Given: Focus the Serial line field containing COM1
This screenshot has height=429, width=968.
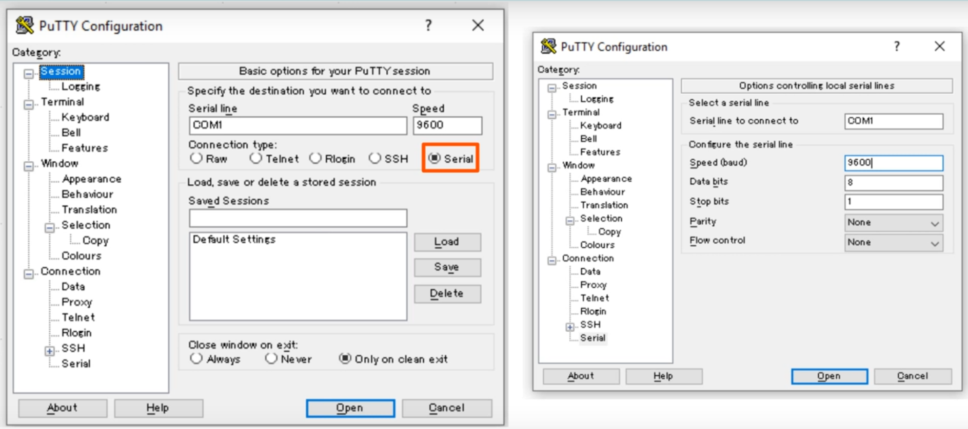Looking at the screenshot, I should tap(298, 125).
